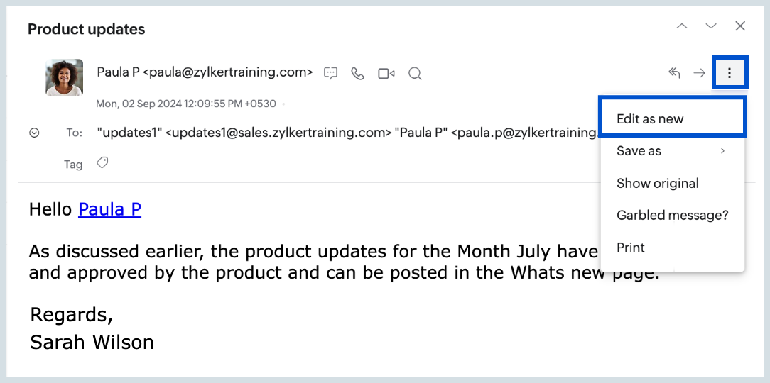Expand the Save as submenu
Viewport: 770px width, 383px height.
(672, 151)
